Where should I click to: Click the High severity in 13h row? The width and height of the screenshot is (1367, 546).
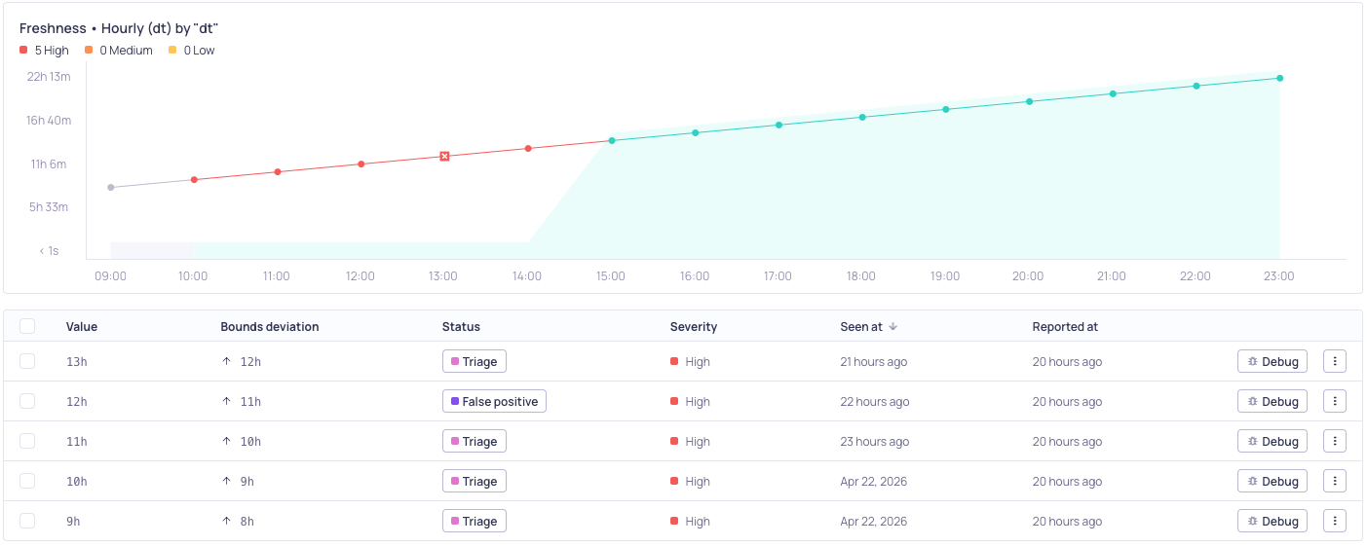tap(690, 362)
